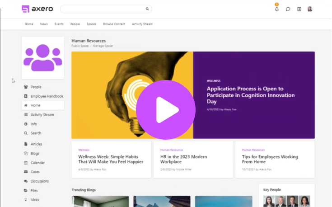The height and width of the screenshot is (207, 332).
Task: Click the Manage Space breadcrumb link
Action: coord(103,46)
